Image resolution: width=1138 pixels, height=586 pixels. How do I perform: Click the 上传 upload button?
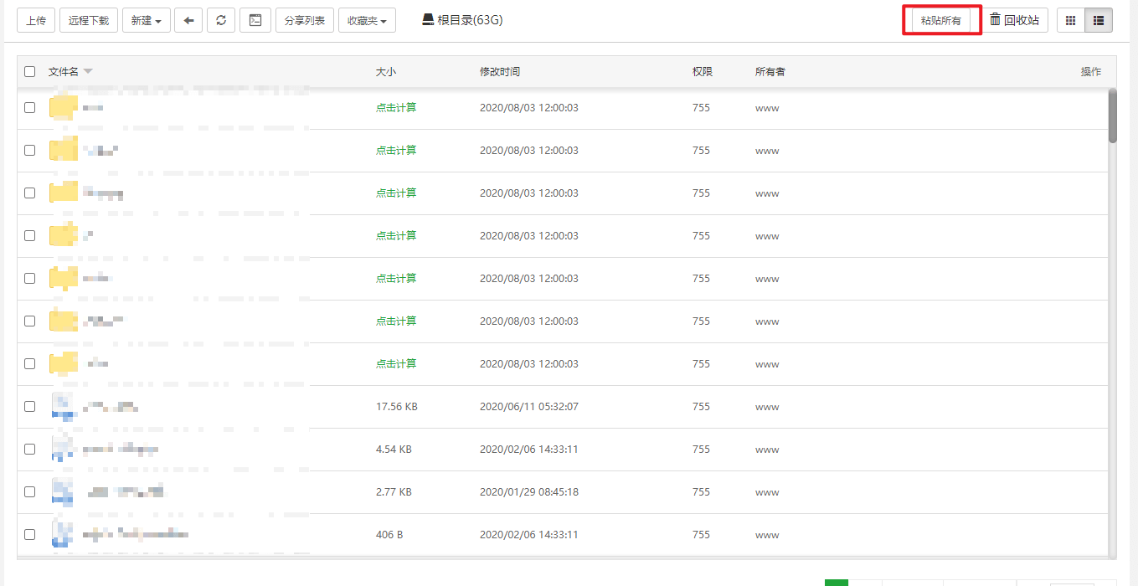(x=36, y=20)
